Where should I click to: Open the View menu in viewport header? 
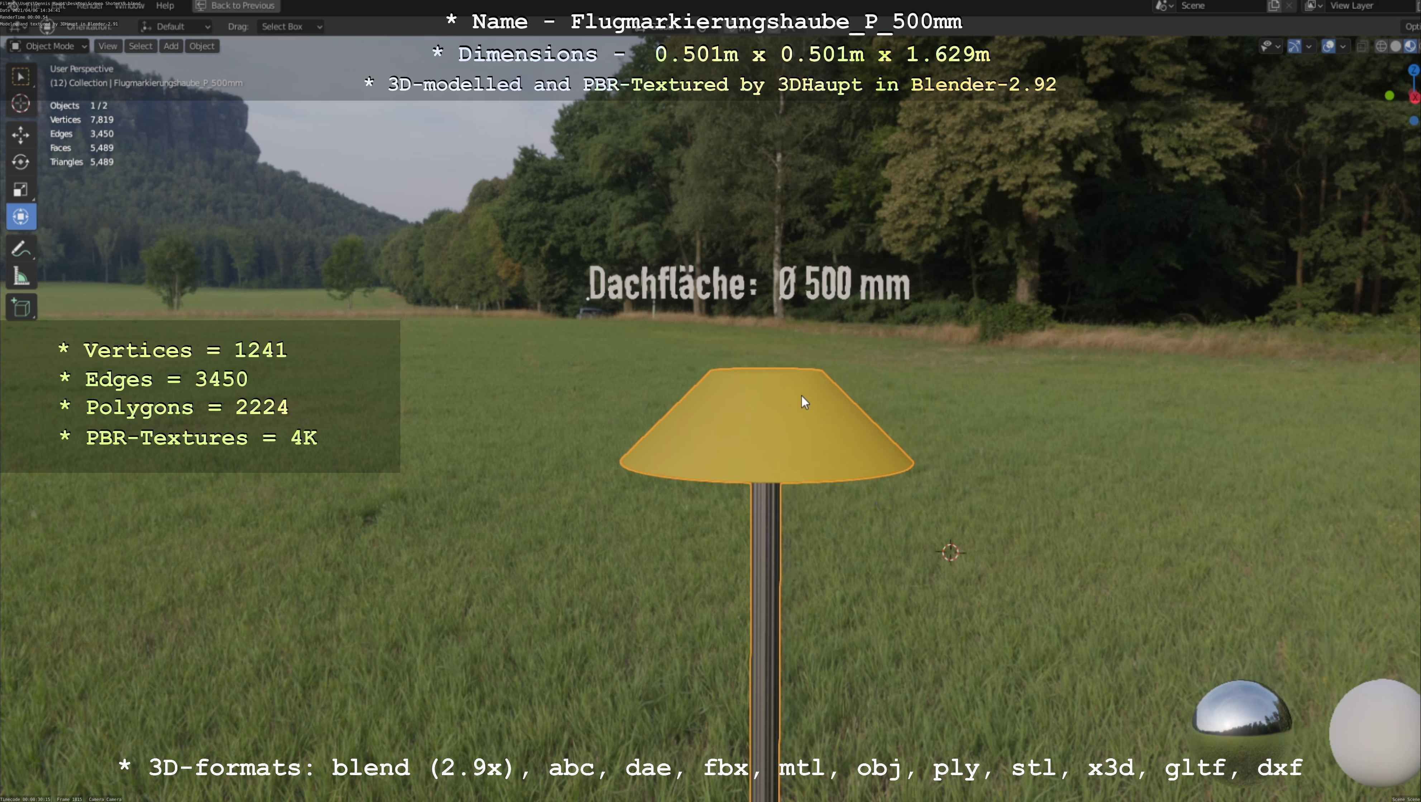[108, 46]
